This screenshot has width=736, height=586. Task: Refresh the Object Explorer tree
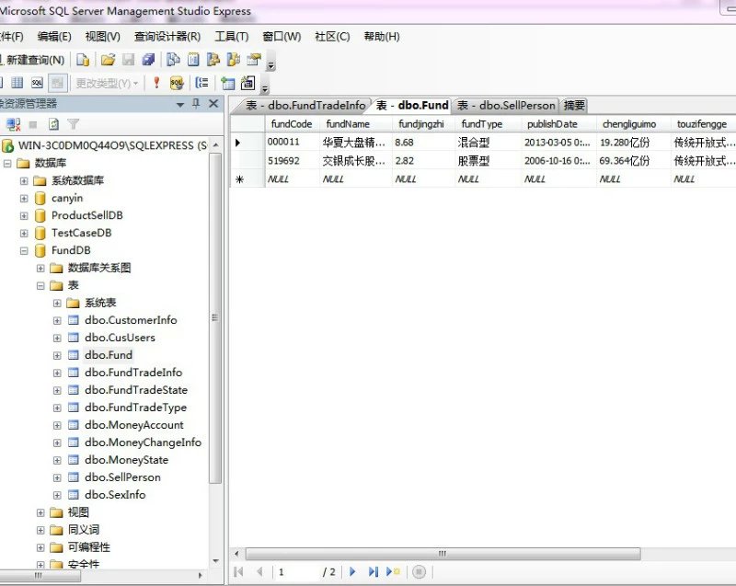[x=53, y=124]
